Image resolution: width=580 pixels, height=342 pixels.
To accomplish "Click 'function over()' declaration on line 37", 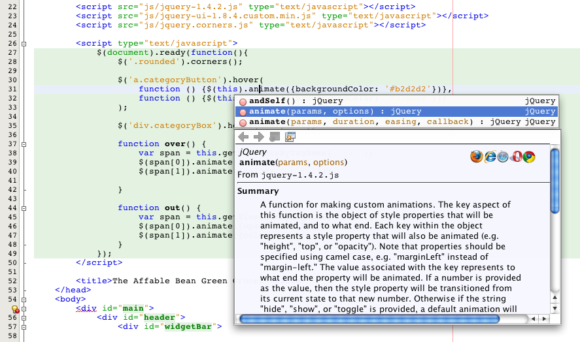I will coord(162,144).
